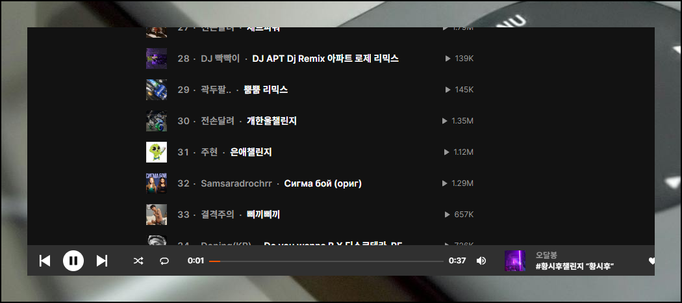
Task: Open the playing track title #황시후챌린지
Action: click(x=575, y=266)
